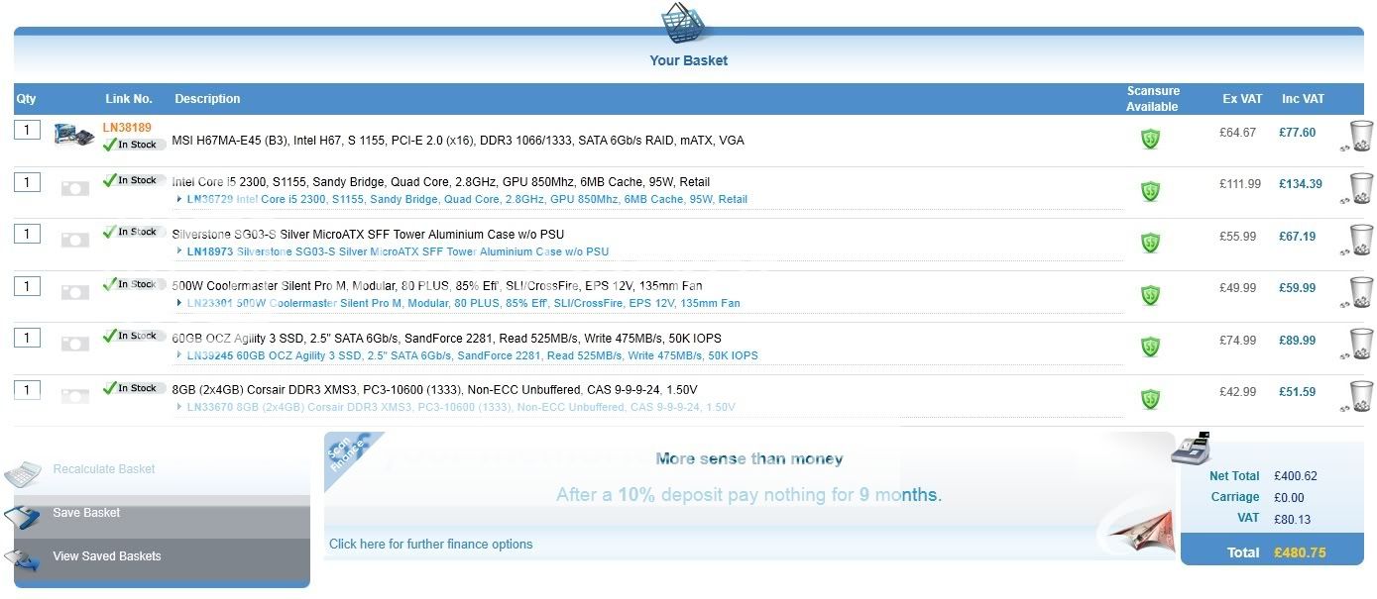Click Scansure shield icon for Corsair DDR3 RAM

coord(1150,399)
